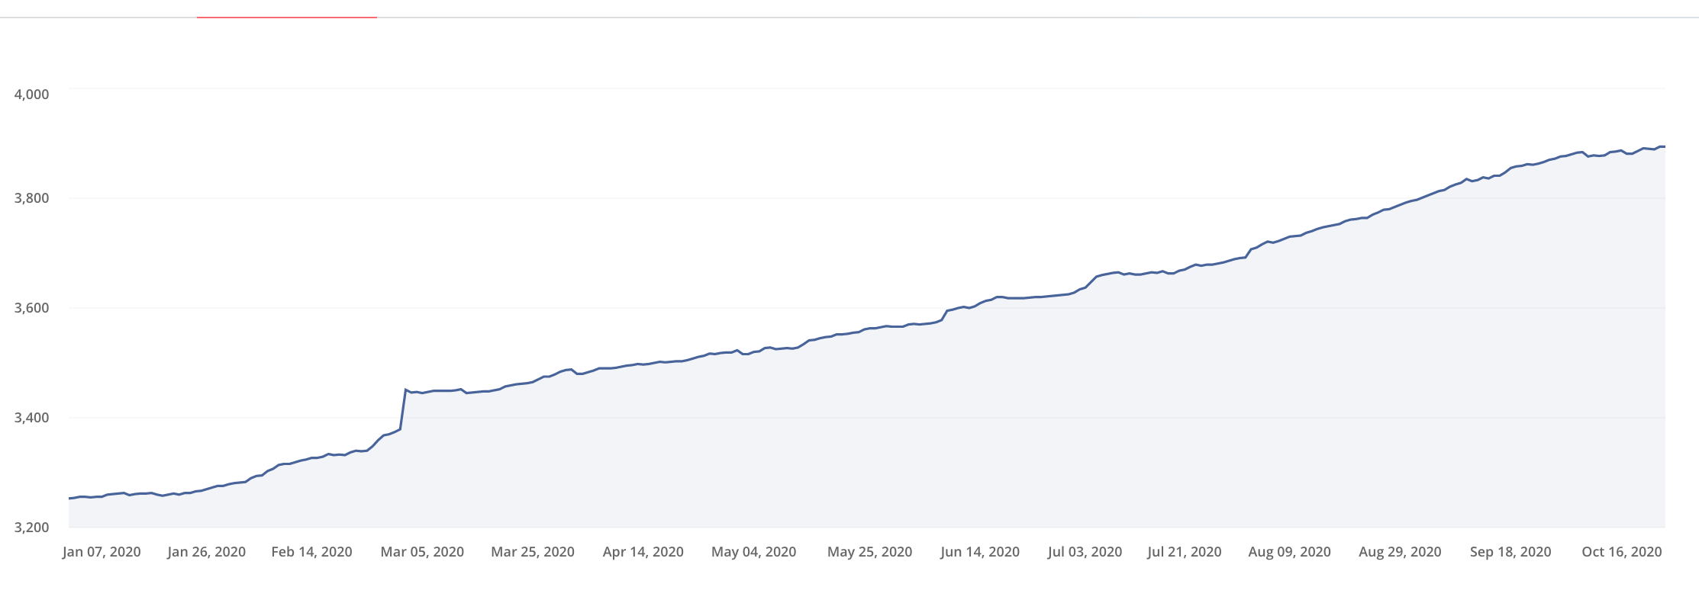Click the 4,000 y-axis value label
Viewport: 1699px width, 616px height.
[31, 95]
